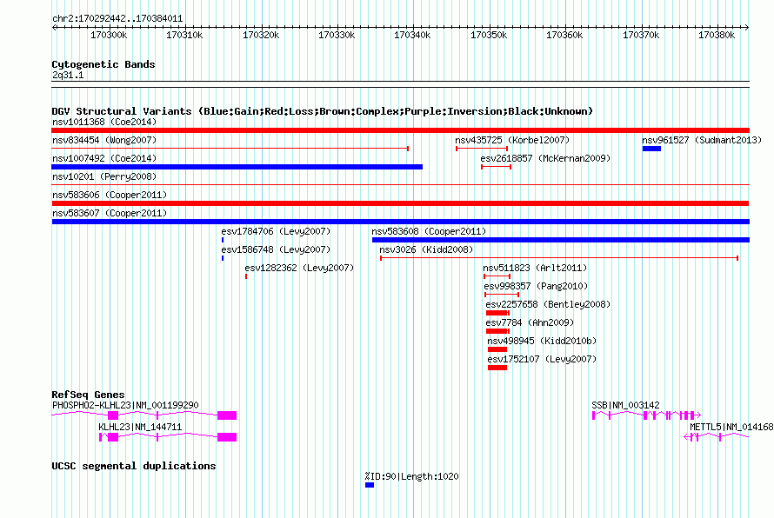
Task: Select the thick red bar of nsv1011368
Action: [x=400, y=130]
